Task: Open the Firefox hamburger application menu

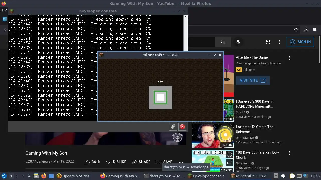Action: tap(315, 30)
